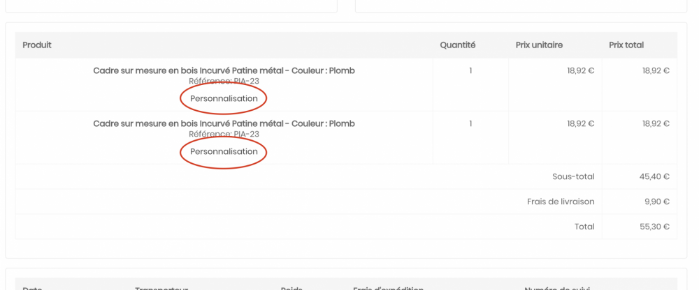Click the second row's quantity value
This screenshot has width=699, height=290.
tap(470, 123)
